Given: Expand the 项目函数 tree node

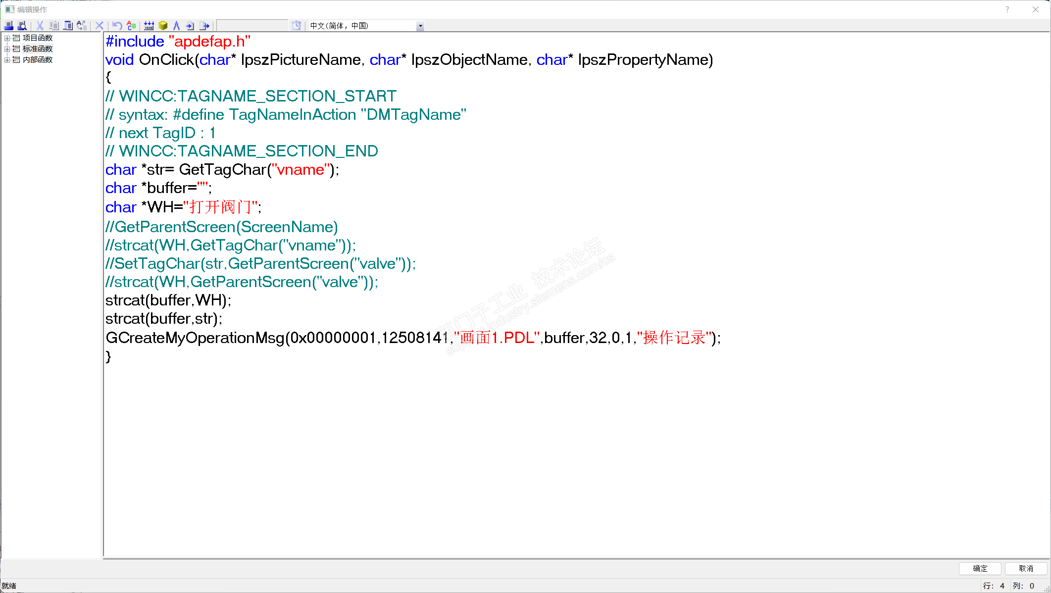Looking at the screenshot, I should coord(7,38).
